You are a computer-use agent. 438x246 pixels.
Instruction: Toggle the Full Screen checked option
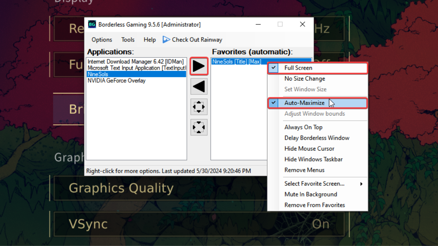click(318, 68)
